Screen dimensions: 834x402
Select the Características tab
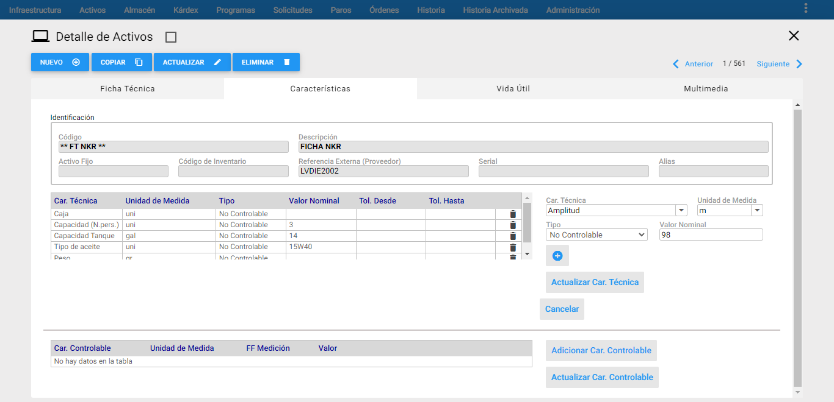tap(321, 88)
